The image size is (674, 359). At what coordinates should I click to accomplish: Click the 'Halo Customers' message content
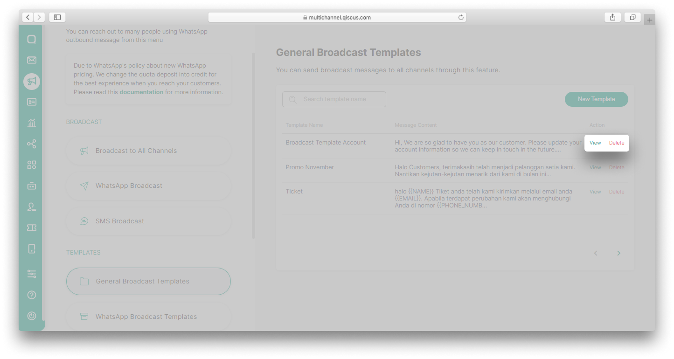point(485,171)
